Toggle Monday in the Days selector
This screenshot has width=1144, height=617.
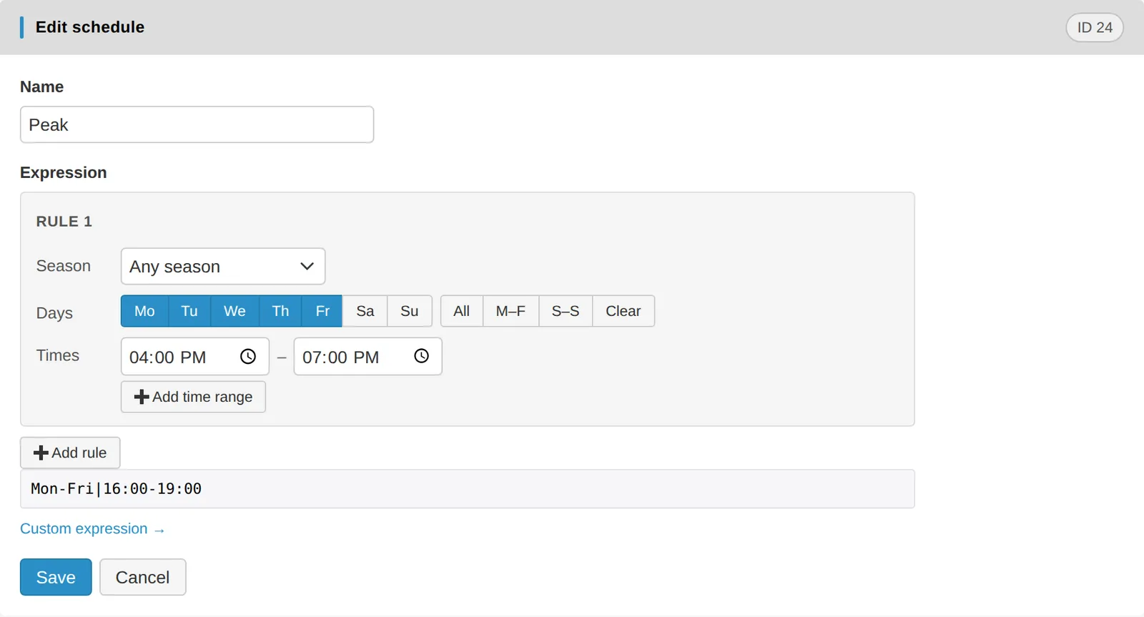144,311
